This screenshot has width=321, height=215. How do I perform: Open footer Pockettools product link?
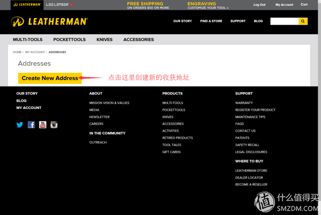(173, 110)
